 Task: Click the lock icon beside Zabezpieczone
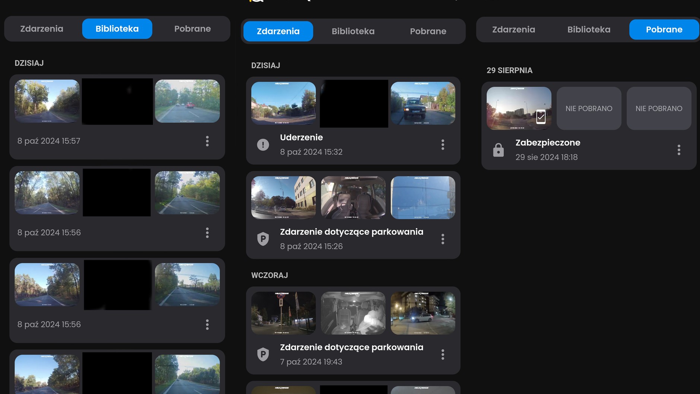(x=498, y=150)
